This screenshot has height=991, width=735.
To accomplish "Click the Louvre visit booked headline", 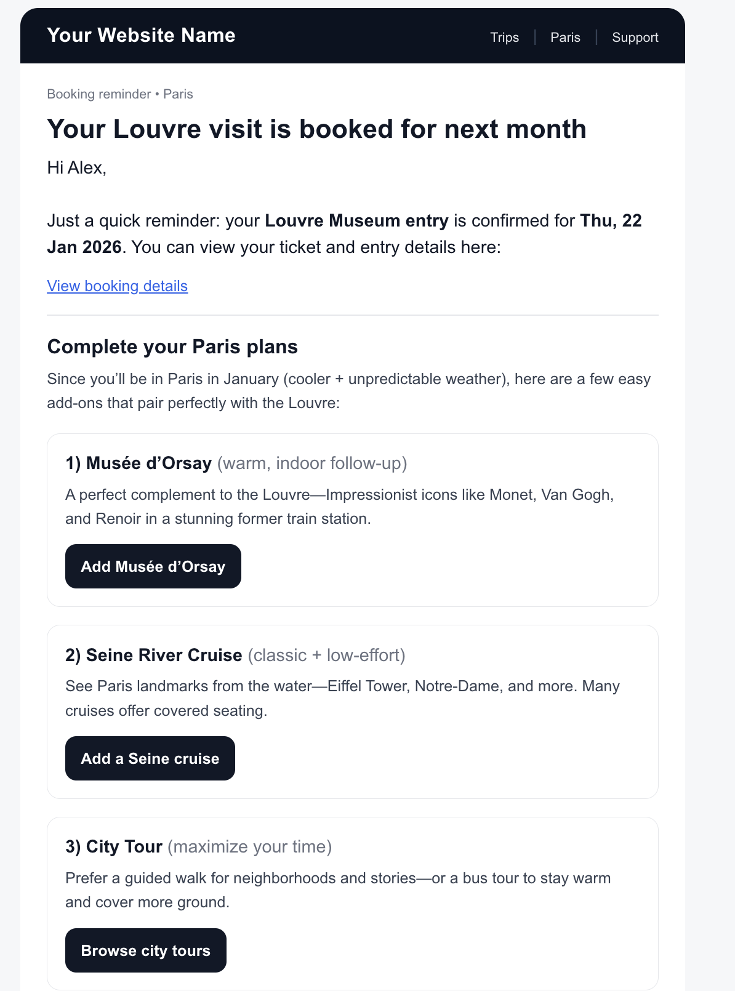I will [316, 129].
